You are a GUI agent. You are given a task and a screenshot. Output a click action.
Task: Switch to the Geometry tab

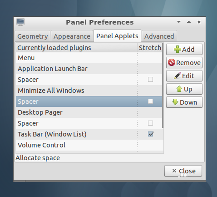[33, 36]
